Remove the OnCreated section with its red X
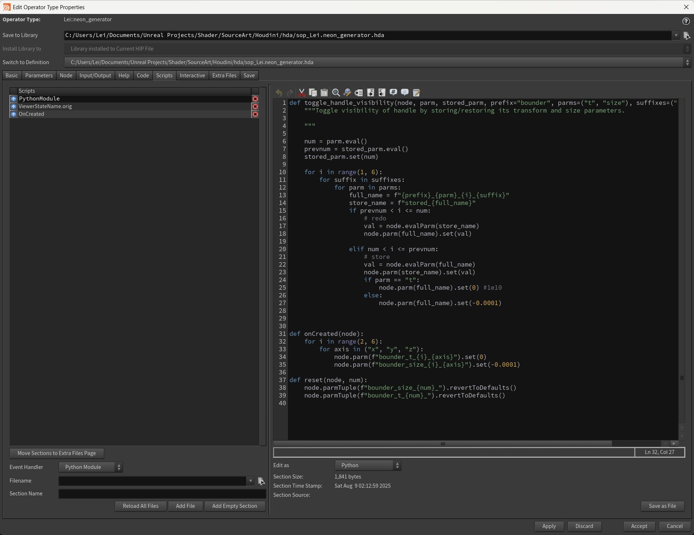694x535 pixels. (255, 114)
